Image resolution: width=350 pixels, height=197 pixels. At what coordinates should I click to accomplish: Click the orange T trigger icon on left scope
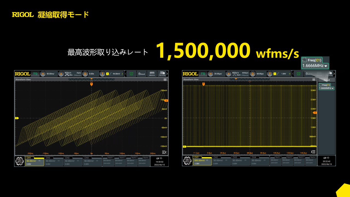(103, 74)
